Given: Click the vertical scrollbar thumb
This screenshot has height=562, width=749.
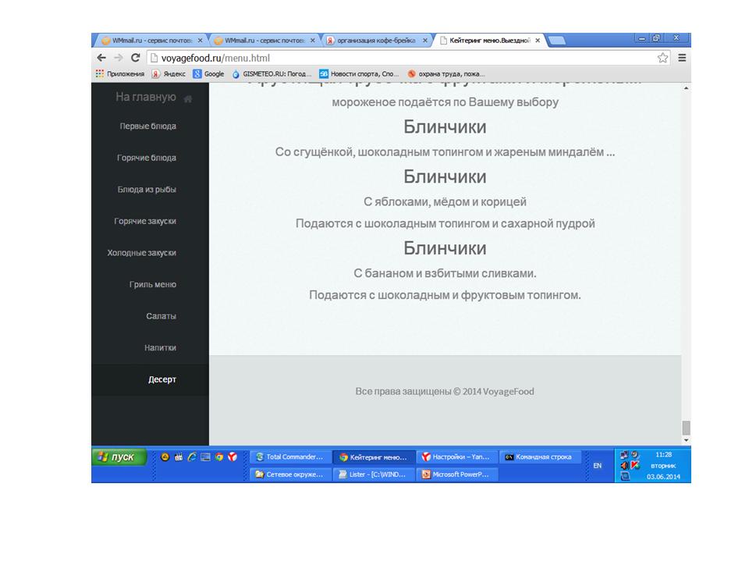Looking at the screenshot, I should click(686, 427).
